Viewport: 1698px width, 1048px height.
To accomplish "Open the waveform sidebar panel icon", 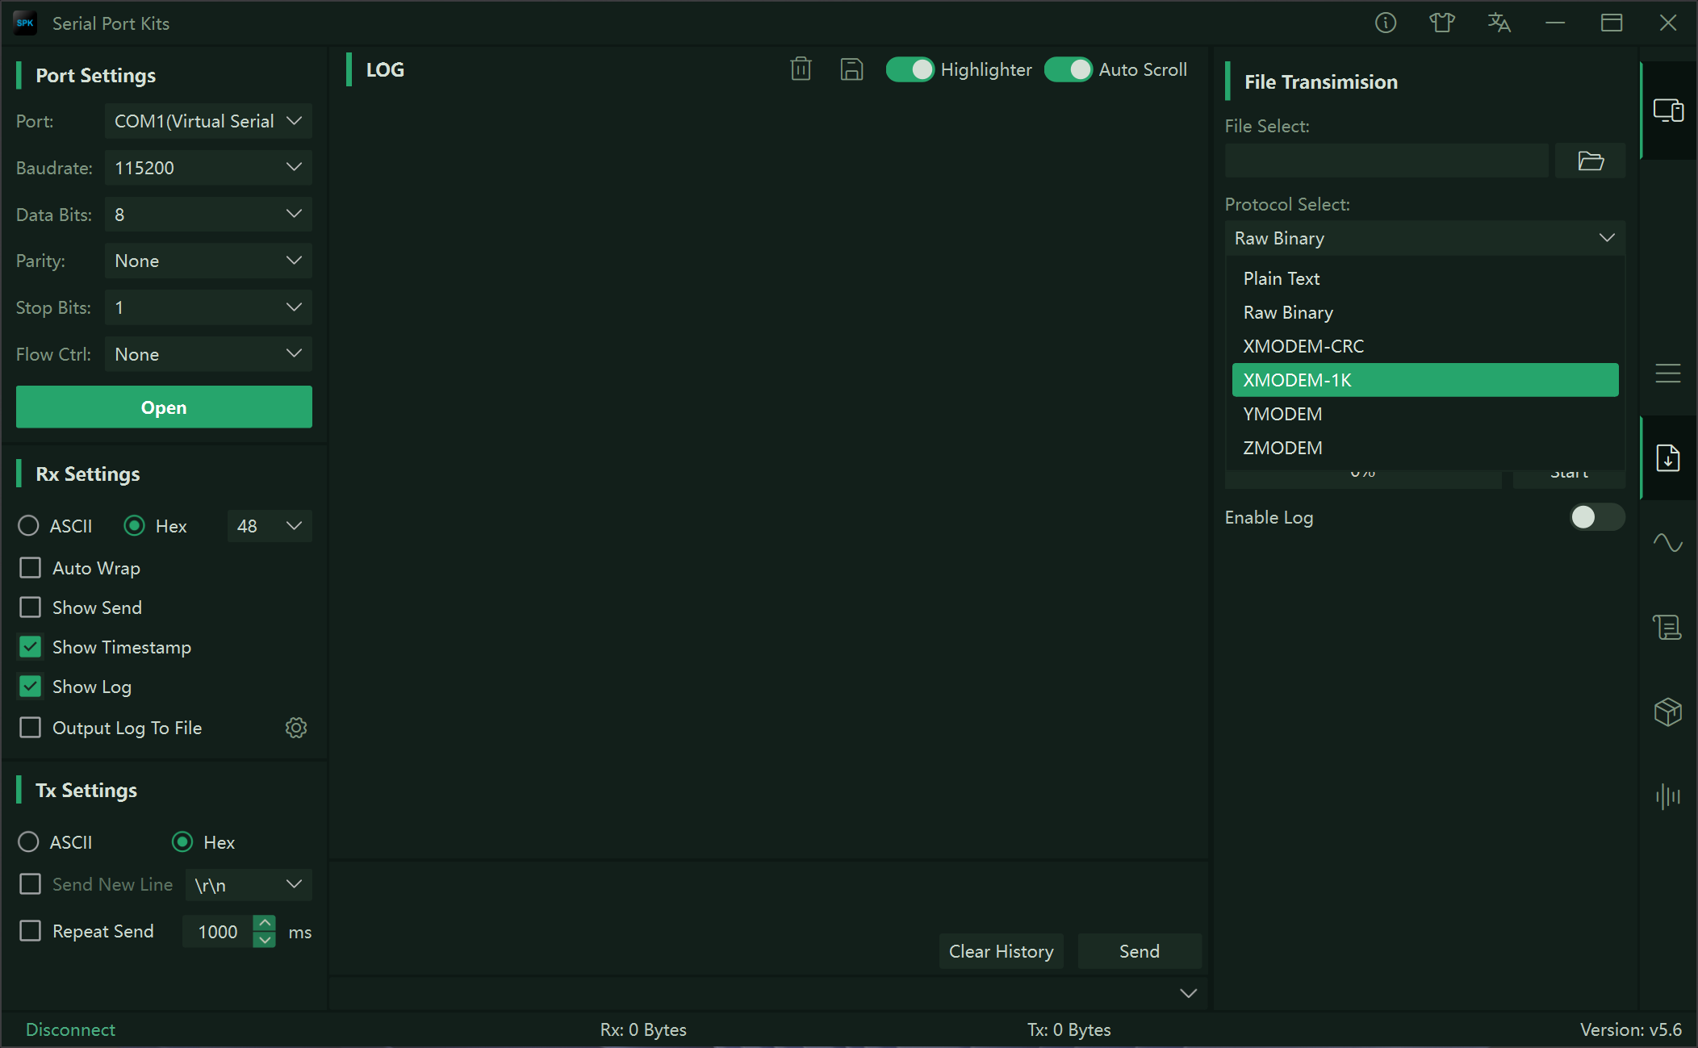I will [1667, 542].
